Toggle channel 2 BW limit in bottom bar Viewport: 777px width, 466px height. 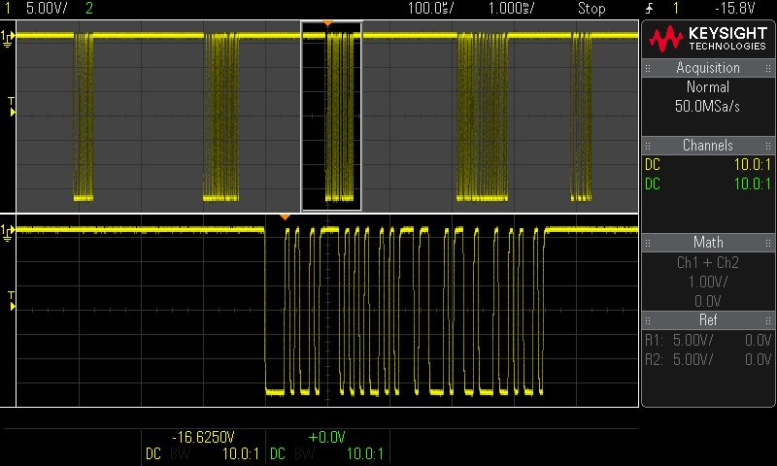coord(305,453)
